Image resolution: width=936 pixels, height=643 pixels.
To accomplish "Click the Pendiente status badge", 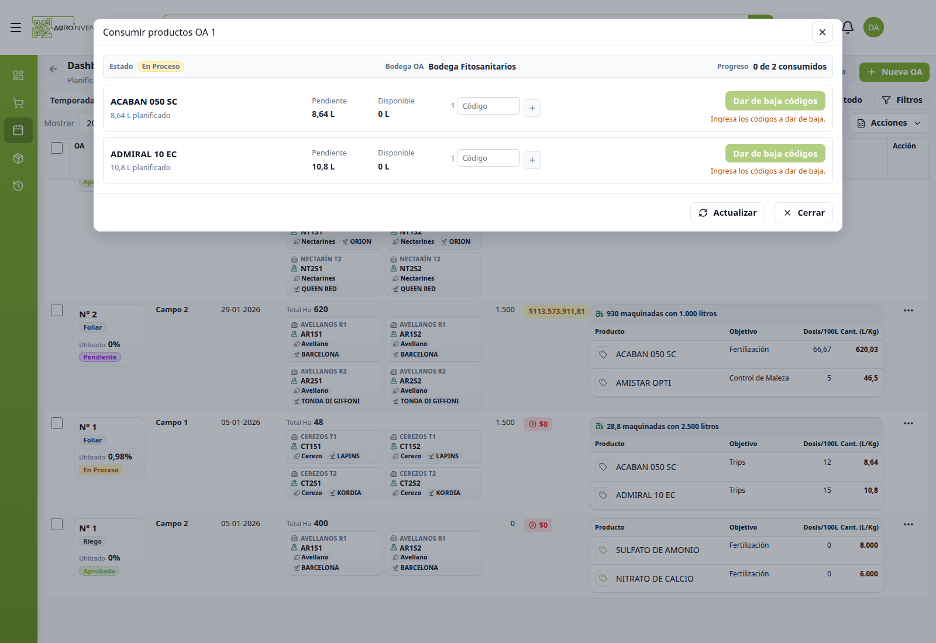I will pos(100,357).
